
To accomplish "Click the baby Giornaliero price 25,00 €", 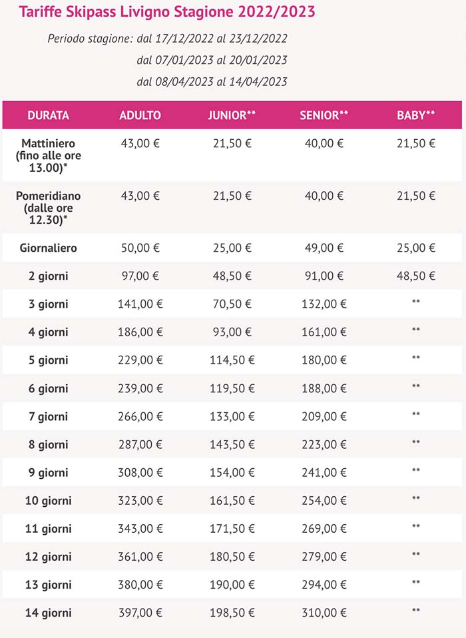I will tap(416, 248).
